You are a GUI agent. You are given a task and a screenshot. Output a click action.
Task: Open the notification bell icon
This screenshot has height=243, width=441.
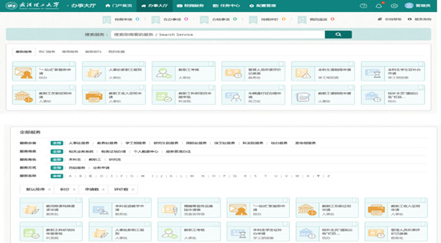379,6
